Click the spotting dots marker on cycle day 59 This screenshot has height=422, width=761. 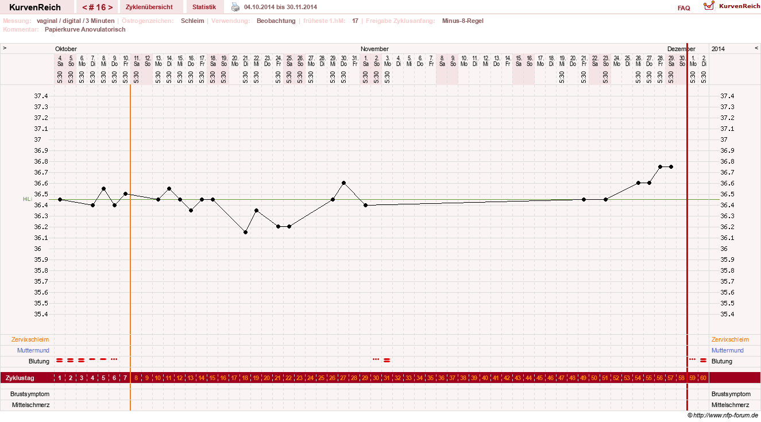coord(693,359)
